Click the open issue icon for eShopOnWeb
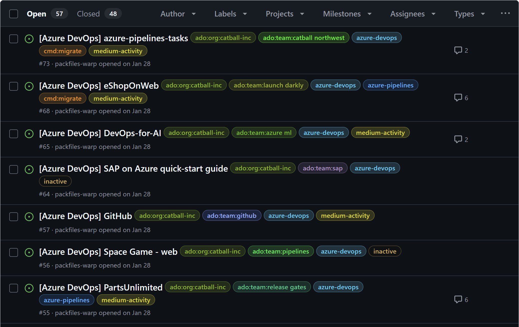Screen dimensions: 519x327 click(29, 86)
